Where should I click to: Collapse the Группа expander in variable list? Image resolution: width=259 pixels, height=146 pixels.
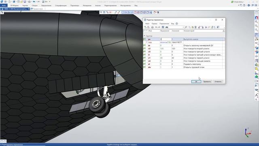pyautogui.click(x=144, y=36)
